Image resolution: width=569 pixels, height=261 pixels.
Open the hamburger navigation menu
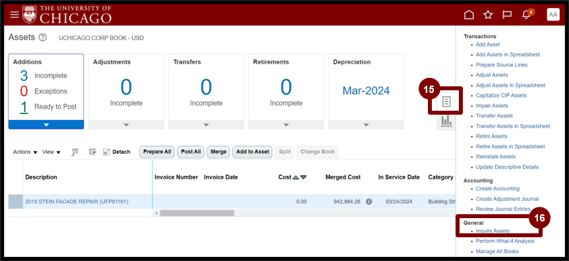coord(14,14)
